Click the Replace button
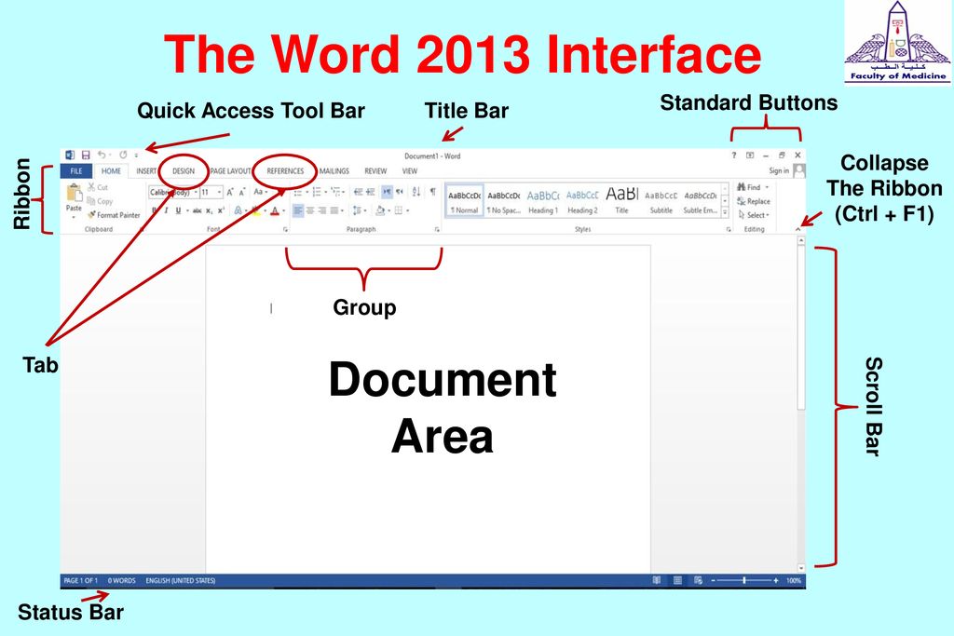Viewport: 954px width, 636px height. pos(754,201)
